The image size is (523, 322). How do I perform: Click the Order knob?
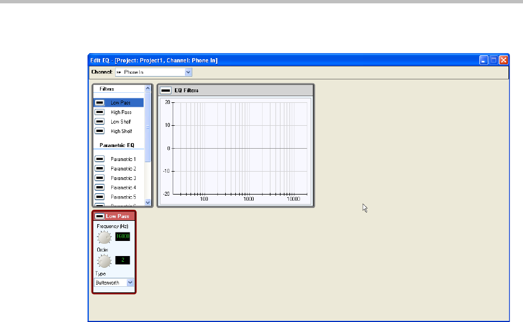point(104,261)
